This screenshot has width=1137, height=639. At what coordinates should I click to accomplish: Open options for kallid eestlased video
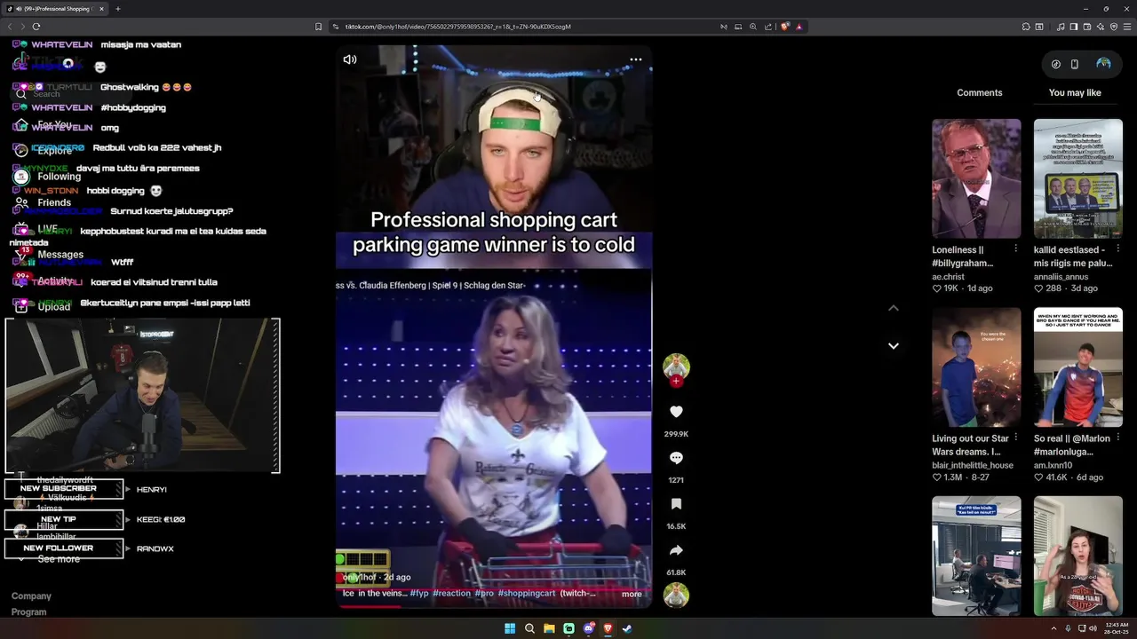[1117, 250]
